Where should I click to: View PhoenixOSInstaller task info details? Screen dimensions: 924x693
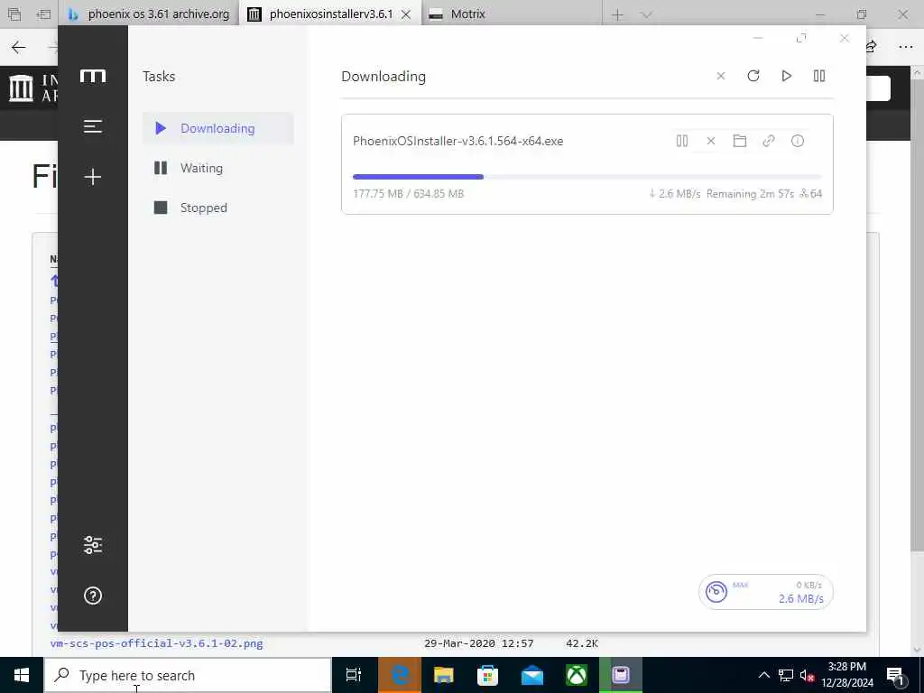[x=798, y=141]
